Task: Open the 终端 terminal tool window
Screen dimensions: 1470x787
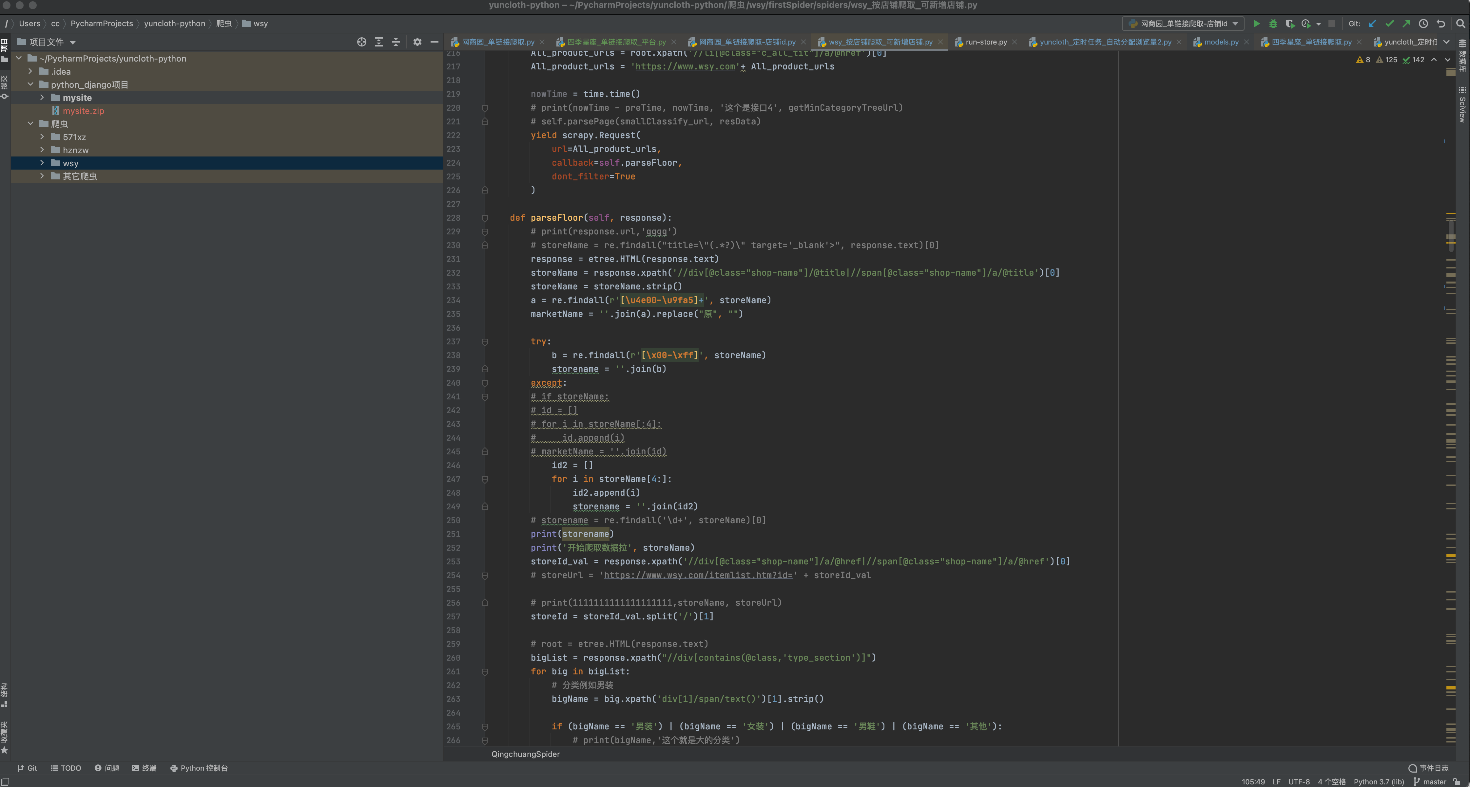Action: click(x=144, y=768)
